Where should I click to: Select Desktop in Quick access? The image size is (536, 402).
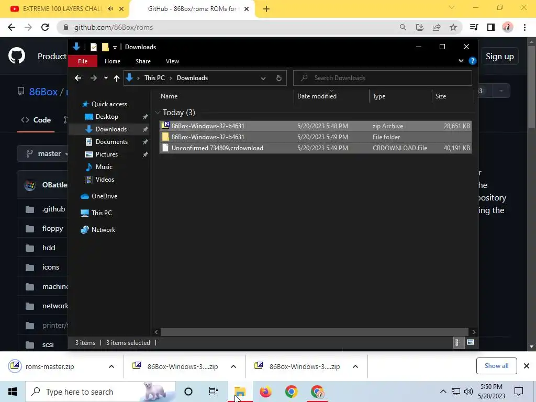pos(107,117)
